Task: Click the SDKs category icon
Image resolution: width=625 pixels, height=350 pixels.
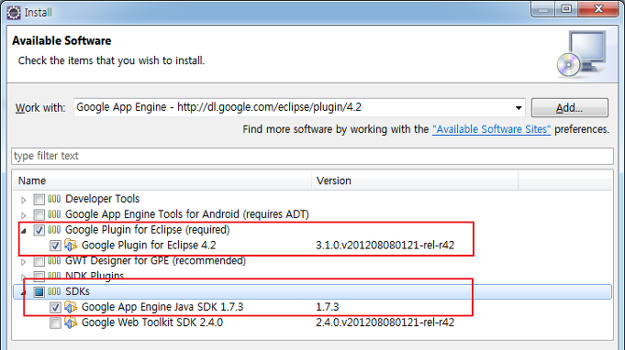Action: 54,291
